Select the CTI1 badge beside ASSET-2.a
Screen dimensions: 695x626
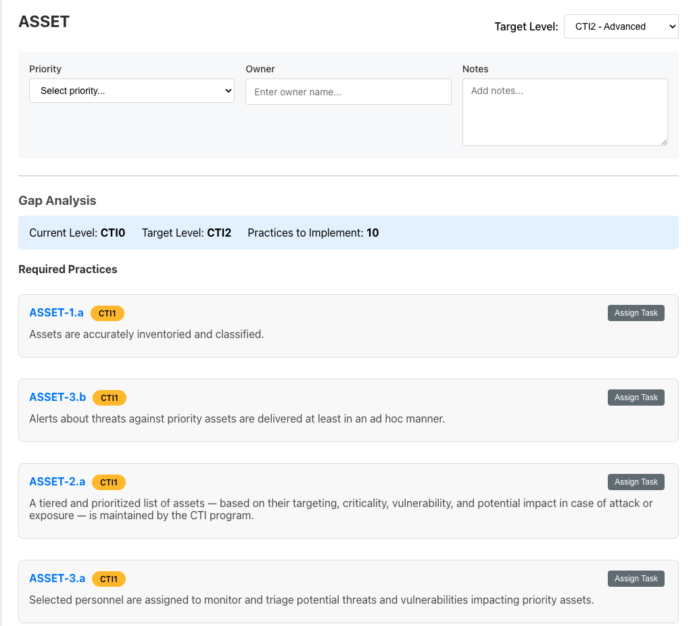pyautogui.click(x=109, y=483)
